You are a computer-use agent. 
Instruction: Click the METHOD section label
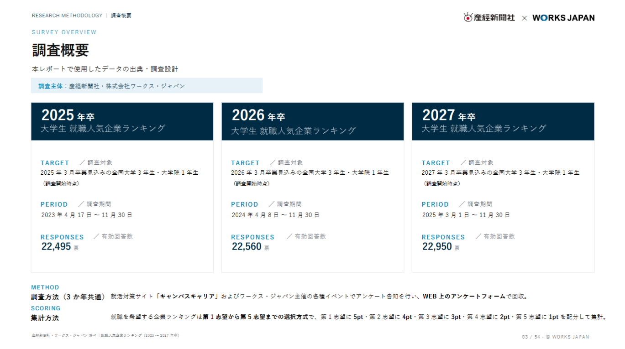point(45,287)
